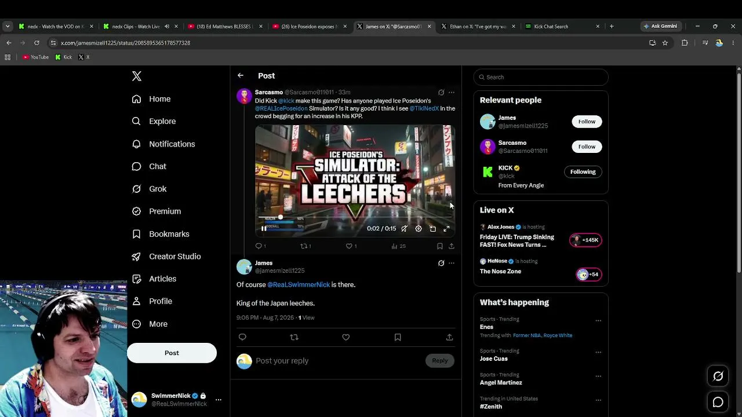Like Sarcasmo's post
Viewport: 742px width, 417px height.
coord(350,246)
